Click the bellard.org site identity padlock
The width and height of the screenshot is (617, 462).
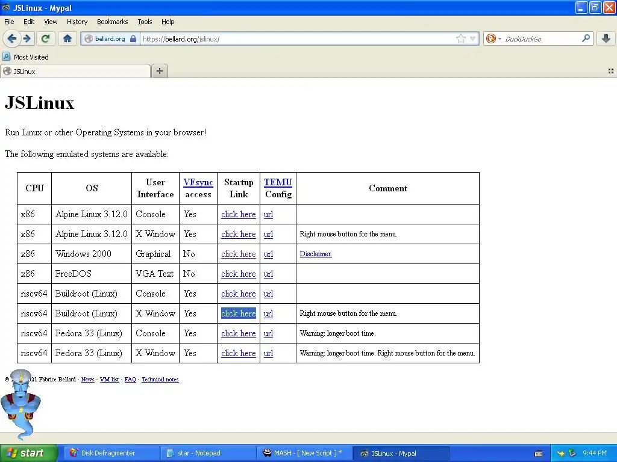(133, 38)
